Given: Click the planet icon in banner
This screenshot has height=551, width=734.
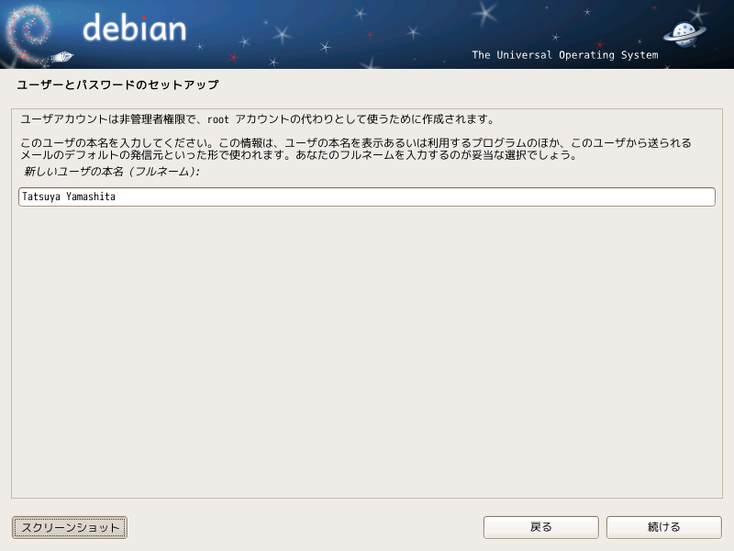Looking at the screenshot, I should click(x=684, y=34).
